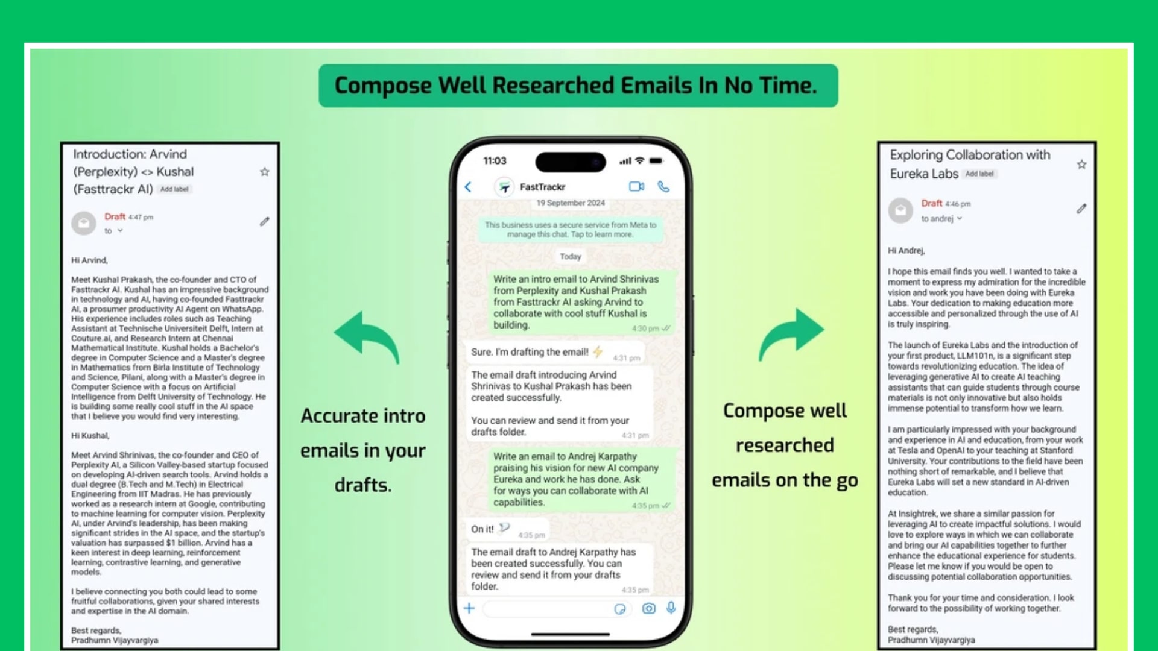This screenshot has height=651, width=1158.
Task: Click the star icon on Eureka Labs email
Action: point(1083,165)
